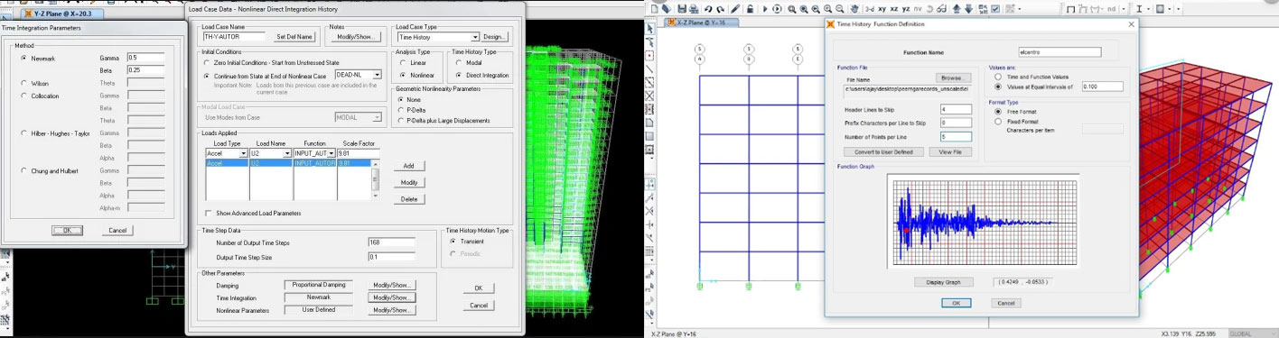Click the Run Analysis play icon

click(765, 8)
